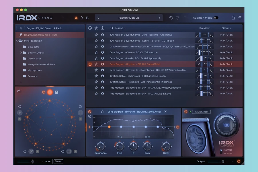
Task: Toggle power for slot III
Action: pyautogui.click(x=63, y=151)
